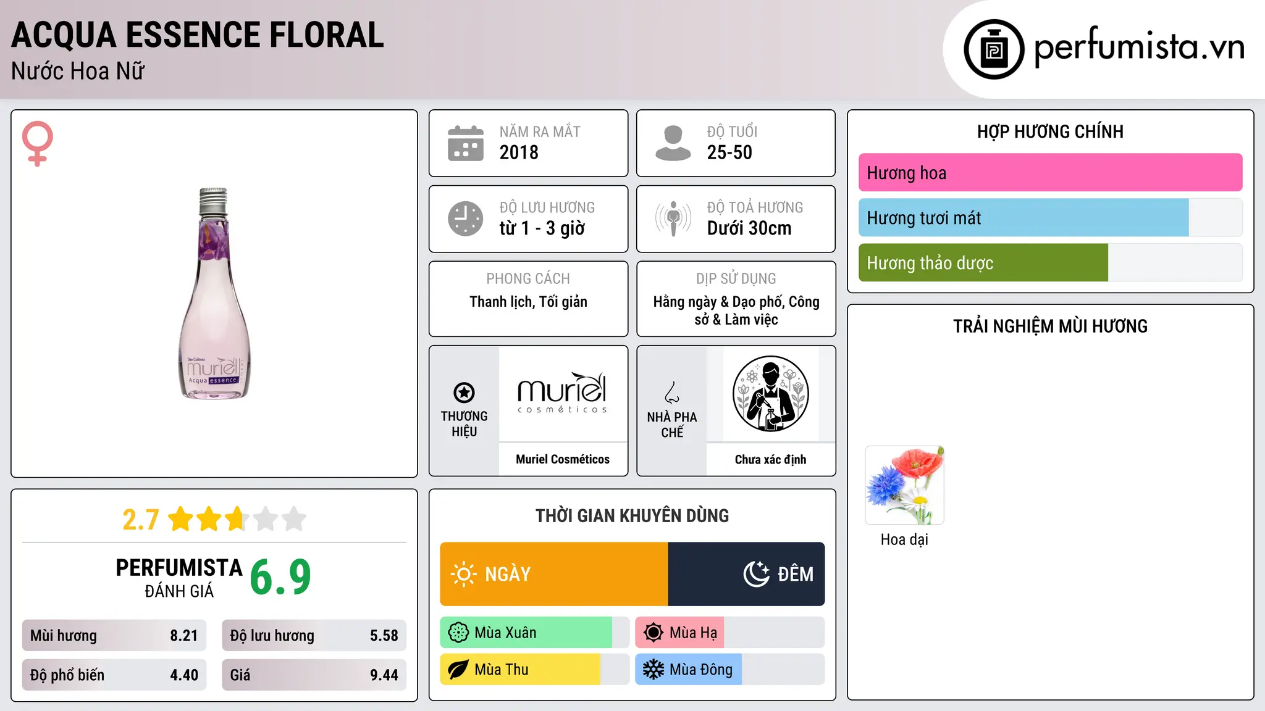Click the calendar icon beside Năm ra mắt
The height and width of the screenshot is (711, 1265).
466,143
